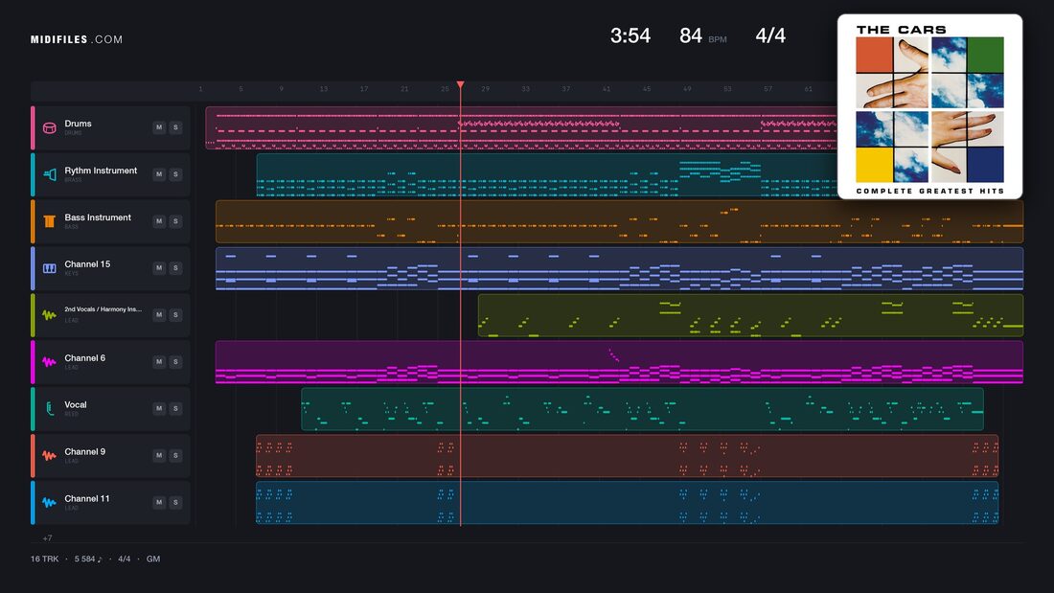1054x593 pixels.
Task: Mute the Channel 9 track
Action: [159, 455]
